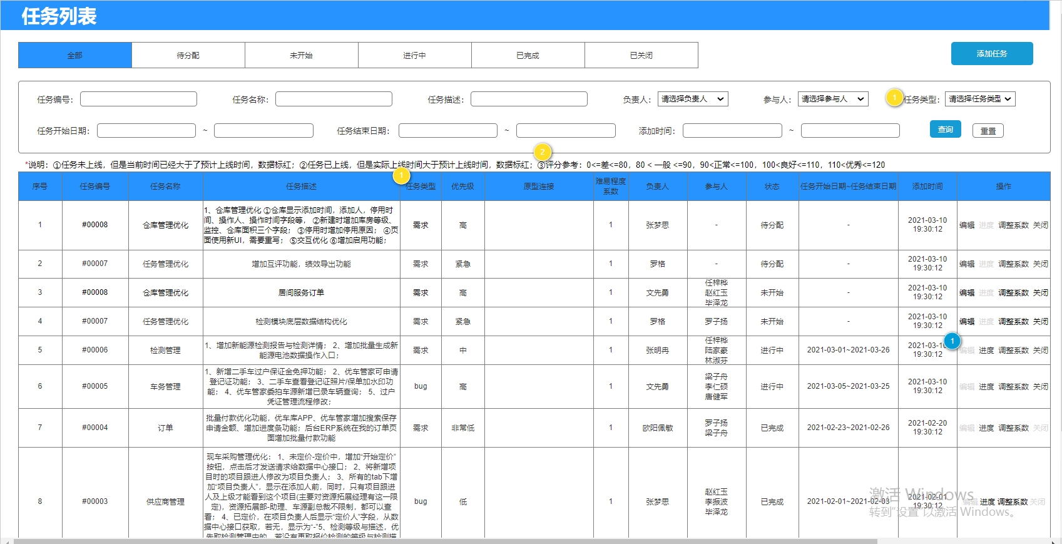The image size is (1062, 544).
Task: Show the 进行中 tasks tab
Action: pos(415,55)
